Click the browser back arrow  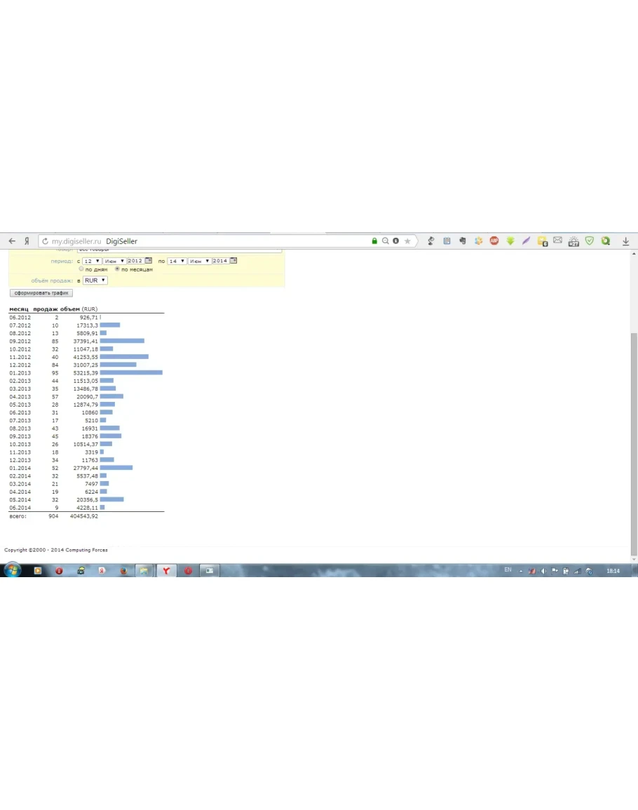12,241
